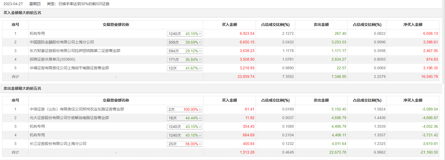Viewport: 445px width, 160px height.
Task: Expand the 594次 29.12% stats box
Action: [184, 51]
